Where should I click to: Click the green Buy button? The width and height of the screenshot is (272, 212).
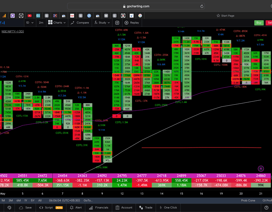(259, 23)
